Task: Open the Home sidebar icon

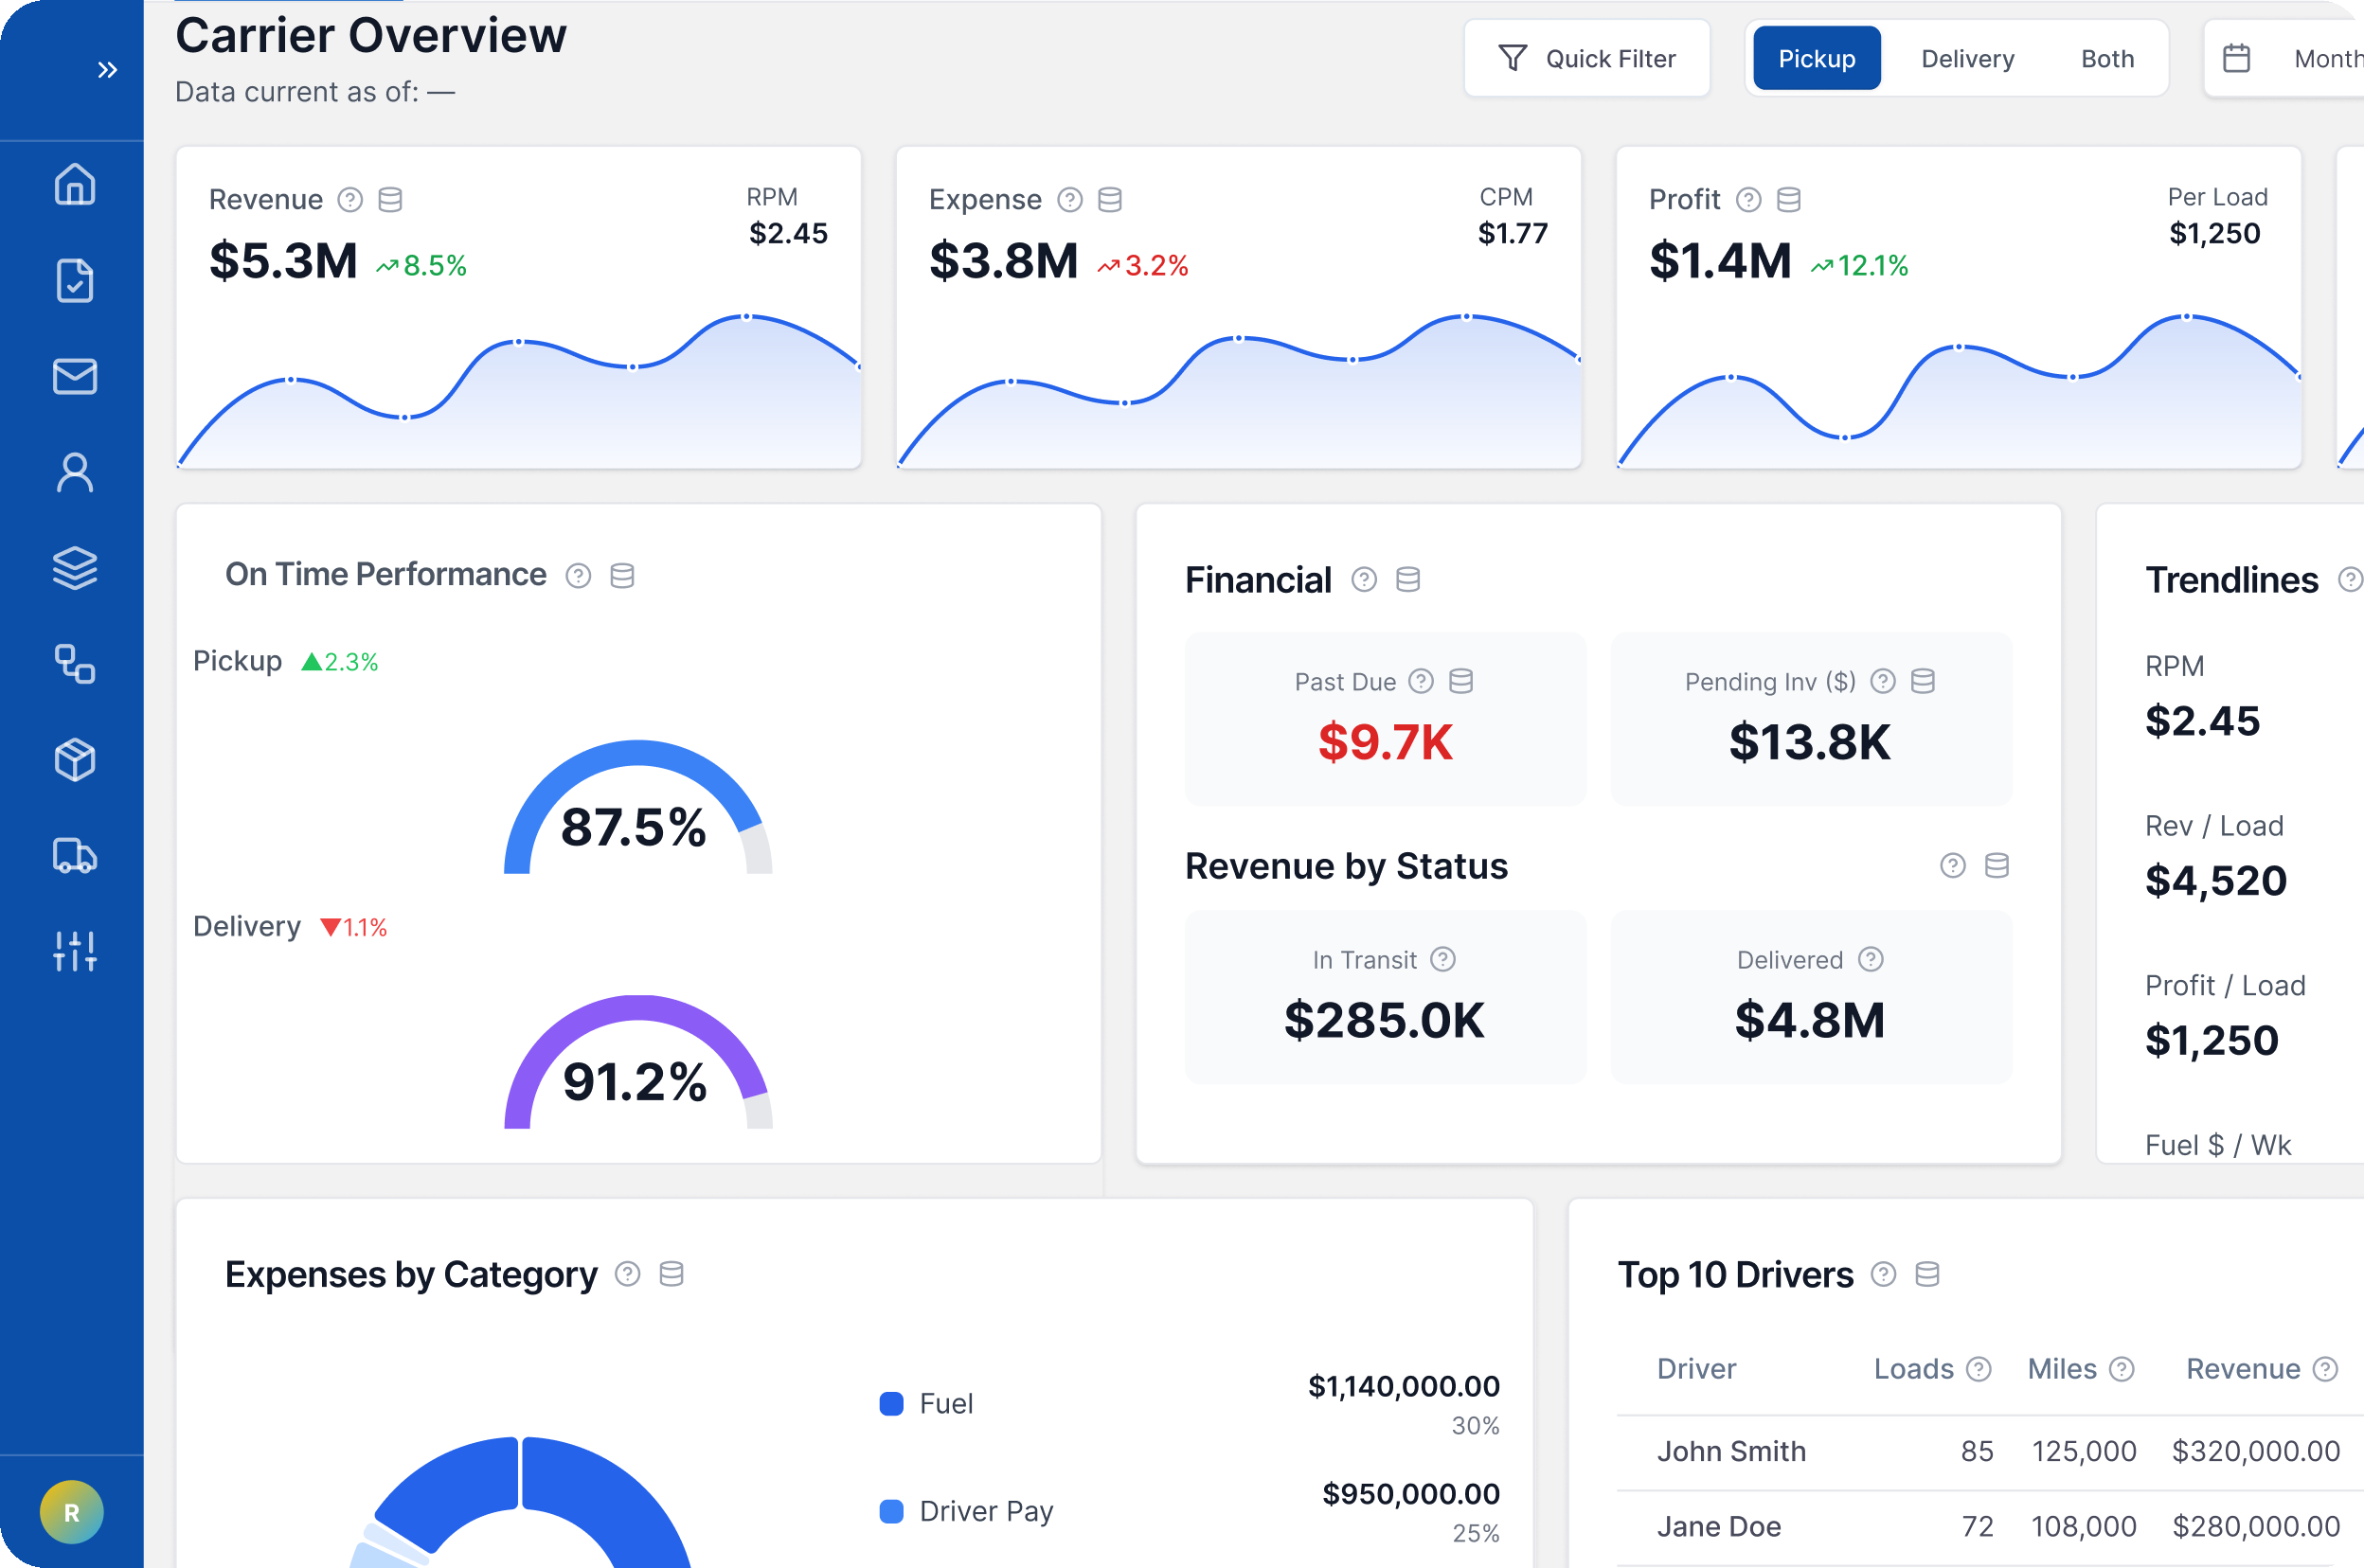Action: click(x=75, y=184)
